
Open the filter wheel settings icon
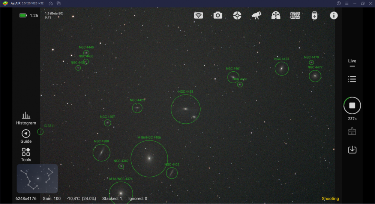[x=276, y=15]
